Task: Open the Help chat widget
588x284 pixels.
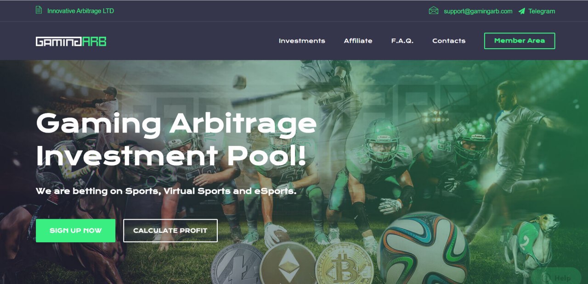Action: point(556,276)
